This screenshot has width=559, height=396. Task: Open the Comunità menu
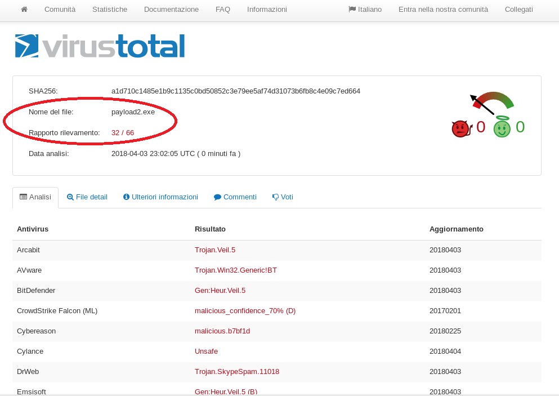(x=60, y=10)
